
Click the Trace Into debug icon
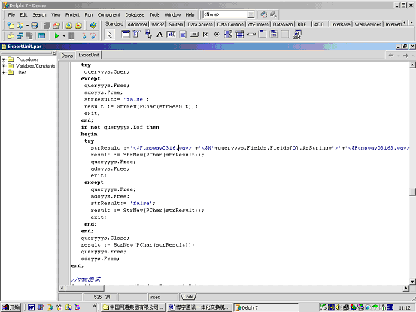click(x=84, y=35)
